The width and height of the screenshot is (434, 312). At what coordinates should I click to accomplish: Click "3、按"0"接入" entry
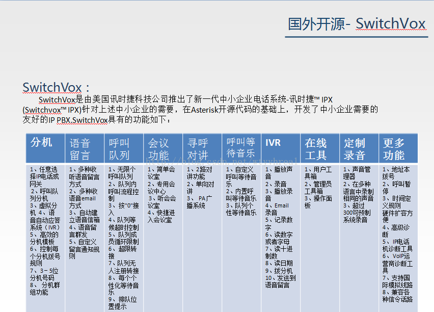pyautogui.click(x=123, y=209)
